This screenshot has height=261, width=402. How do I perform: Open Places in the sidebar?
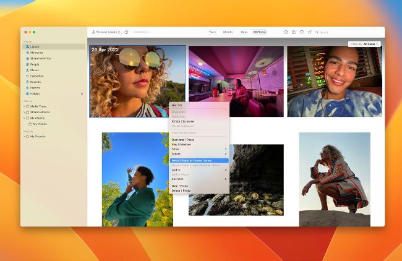click(35, 70)
